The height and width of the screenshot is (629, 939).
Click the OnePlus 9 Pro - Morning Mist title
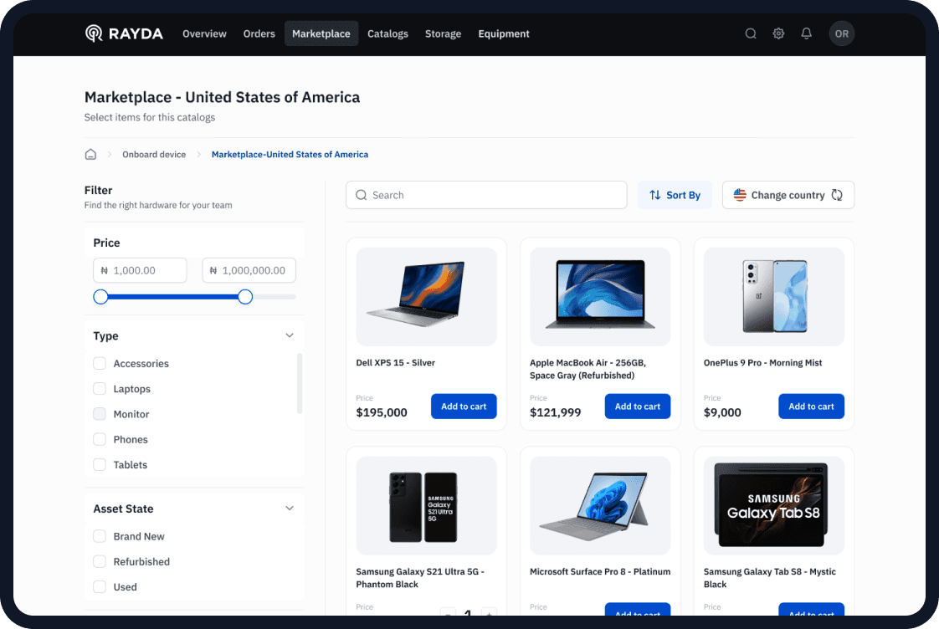click(762, 363)
